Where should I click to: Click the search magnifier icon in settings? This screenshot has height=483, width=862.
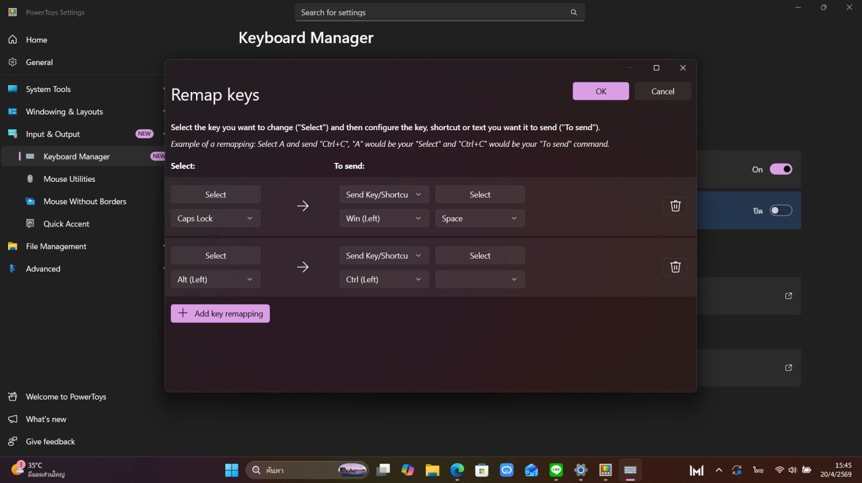coord(574,12)
